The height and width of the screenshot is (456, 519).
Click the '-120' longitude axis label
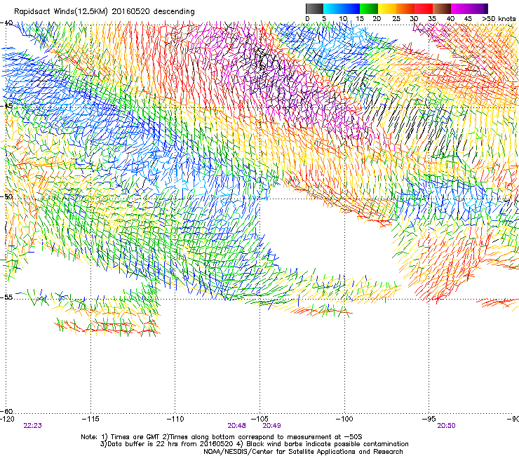[7, 419]
